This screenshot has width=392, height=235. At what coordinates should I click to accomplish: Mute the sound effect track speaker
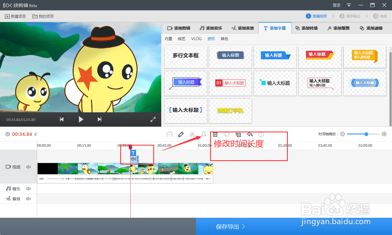pos(28,199)
